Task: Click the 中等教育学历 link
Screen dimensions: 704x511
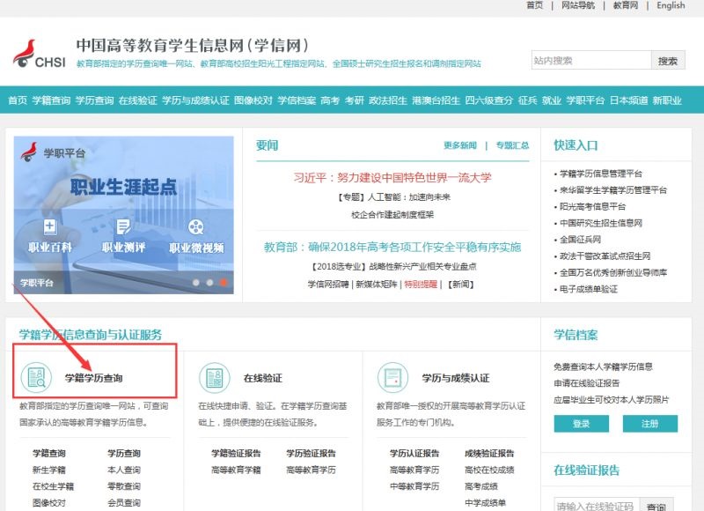Action: 414,486
